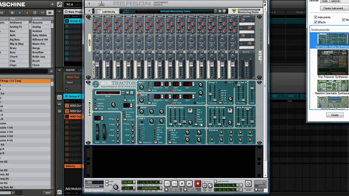Select the disc project filter icon in Maschine browser
This screenshot has width=349, height=196.
tap(12, 13)
